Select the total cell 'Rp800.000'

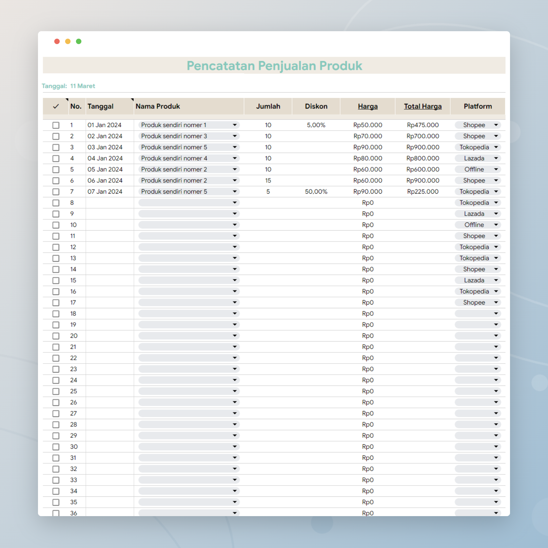(x=423, y=158)
